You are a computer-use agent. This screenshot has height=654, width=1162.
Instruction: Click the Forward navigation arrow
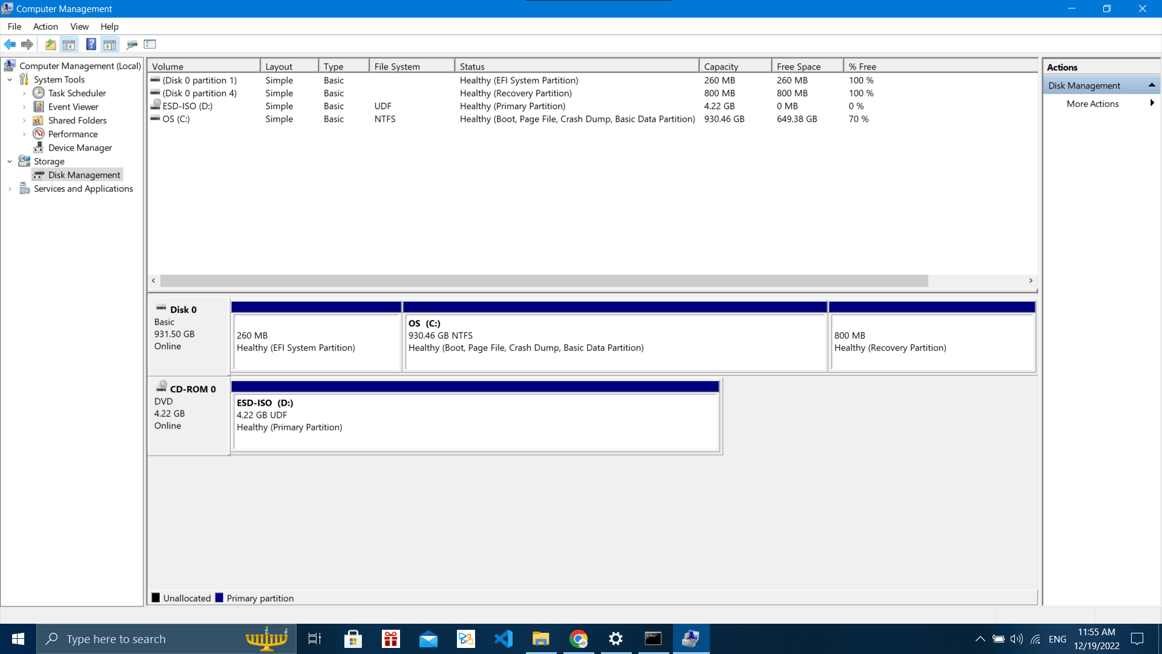(27, 44)
